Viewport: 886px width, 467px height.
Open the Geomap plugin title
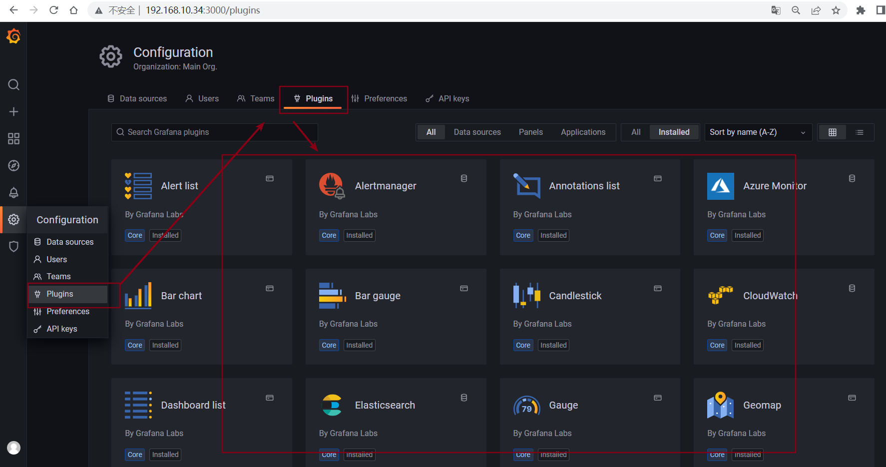pyautogui.click(x=762, y=405)
